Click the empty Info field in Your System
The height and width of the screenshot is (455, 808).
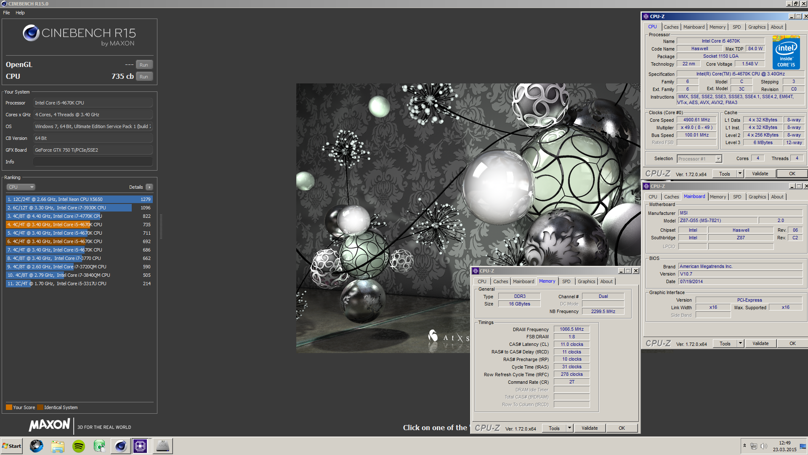[x=93, y=162]
